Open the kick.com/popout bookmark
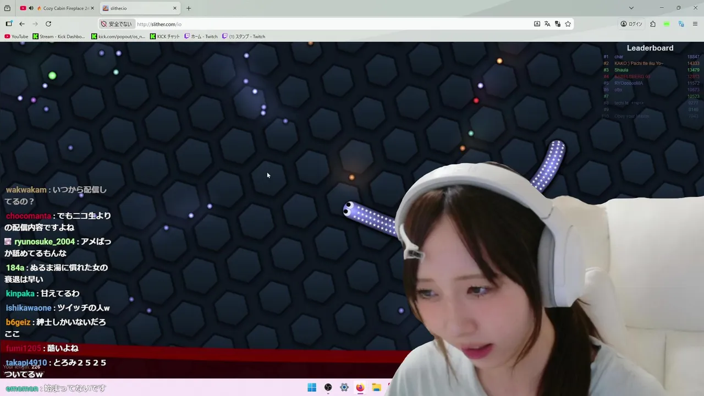Screen dimensions: 704x396 (118, 36)
